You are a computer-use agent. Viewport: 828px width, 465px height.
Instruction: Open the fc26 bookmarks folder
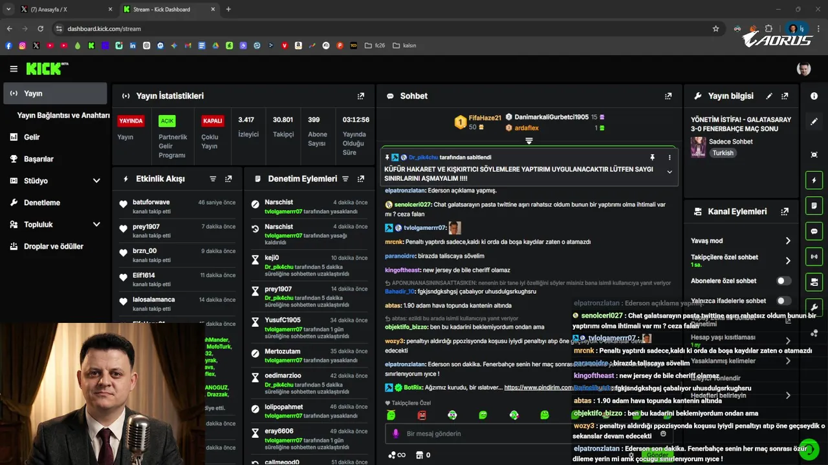point(375,46)
